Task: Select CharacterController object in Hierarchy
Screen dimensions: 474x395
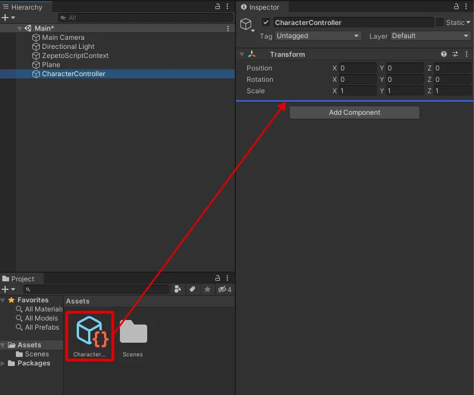Action: point(117,74)
